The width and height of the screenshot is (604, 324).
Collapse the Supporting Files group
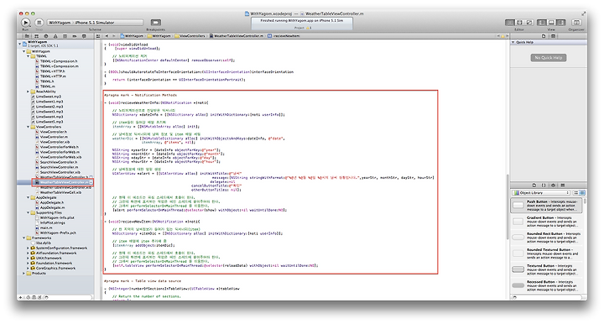(29, 212)
